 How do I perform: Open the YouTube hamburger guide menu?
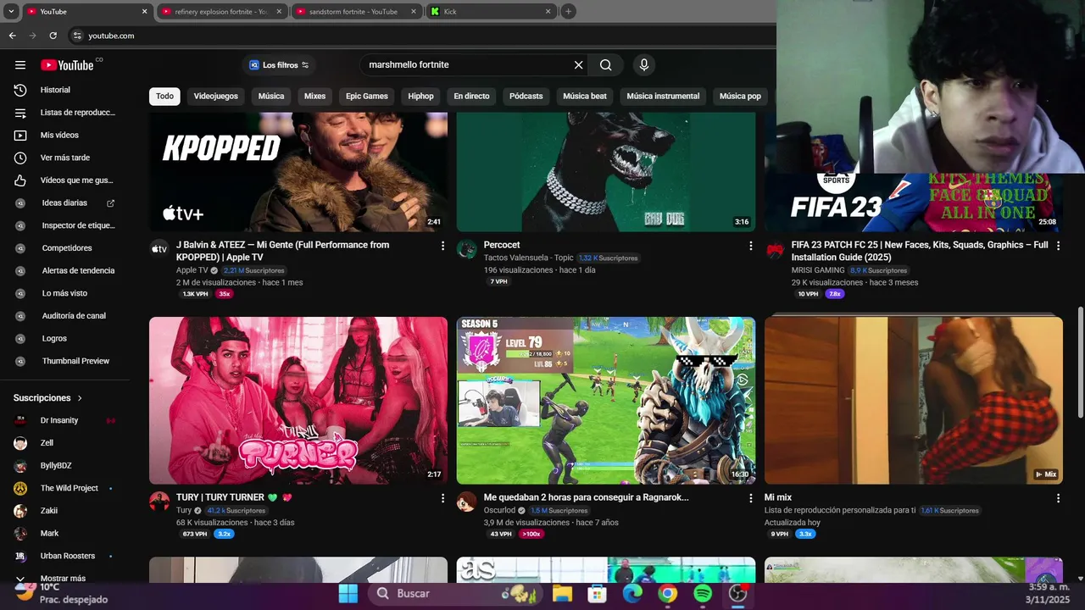(x=20, y=65)
